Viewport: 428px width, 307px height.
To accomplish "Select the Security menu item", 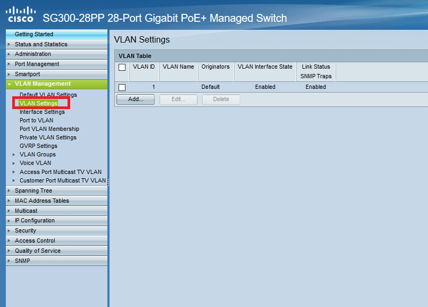I will (x=56, y=231).
